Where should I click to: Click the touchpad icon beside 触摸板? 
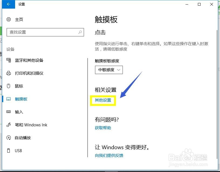(8, 99)
